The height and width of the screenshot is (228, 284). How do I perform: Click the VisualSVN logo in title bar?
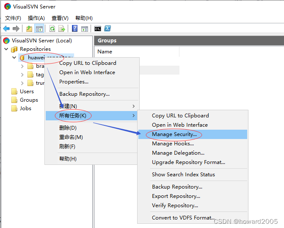8,6
